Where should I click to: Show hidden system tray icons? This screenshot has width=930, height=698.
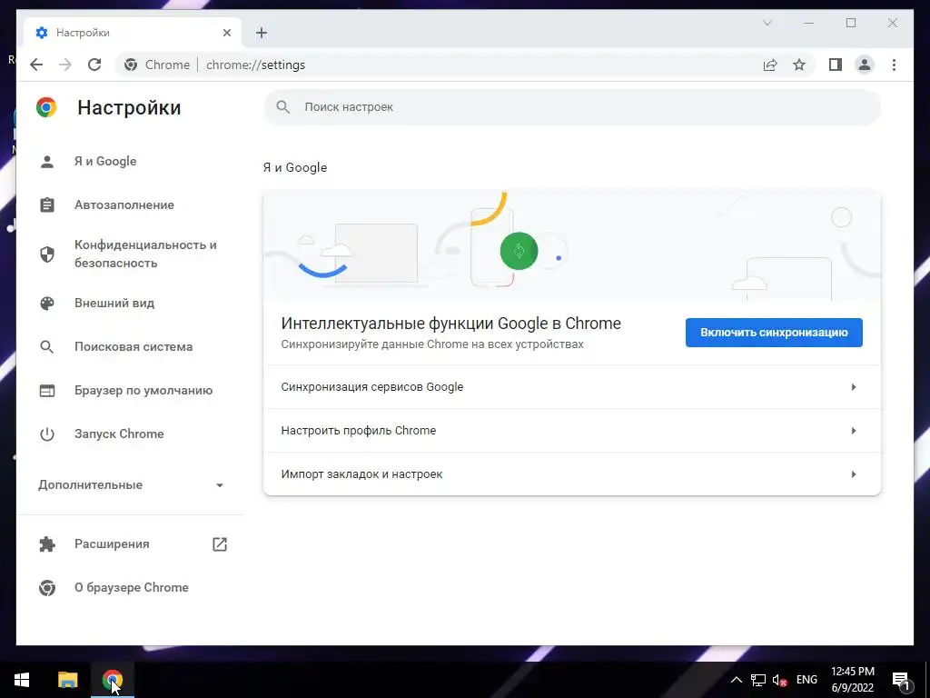point(736,680)
